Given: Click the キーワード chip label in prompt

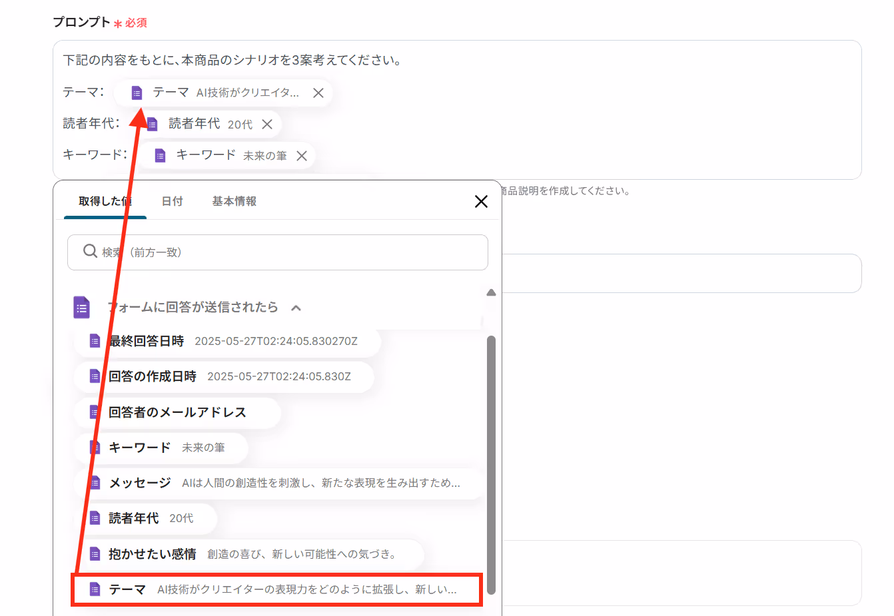Looking at the screenshot, I should (206, 154).
